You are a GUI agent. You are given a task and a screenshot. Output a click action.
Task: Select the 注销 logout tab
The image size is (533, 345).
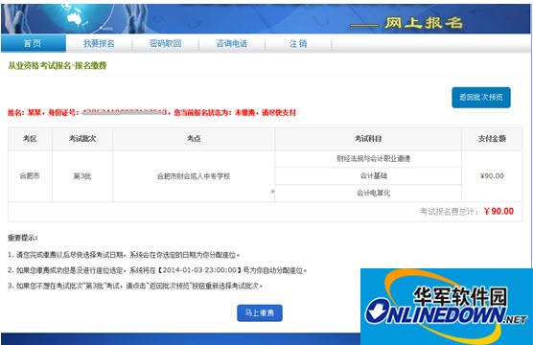298,43
